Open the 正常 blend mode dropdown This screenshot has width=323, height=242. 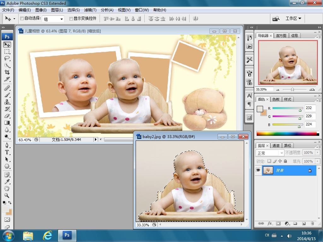270,153
